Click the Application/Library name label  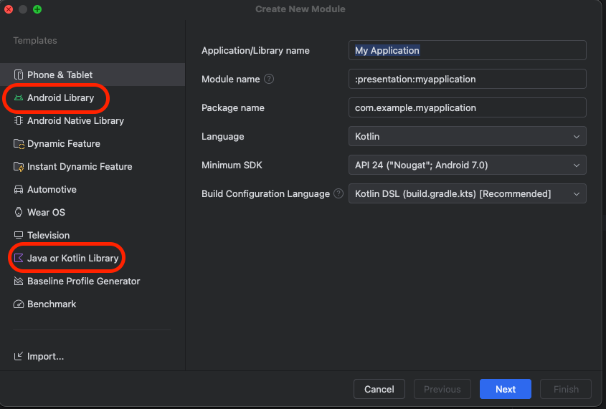(255, 51)
